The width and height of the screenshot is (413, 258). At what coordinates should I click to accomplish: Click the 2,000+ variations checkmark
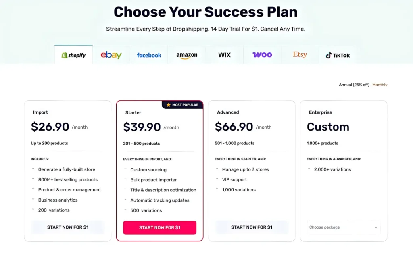click(x=309, y=169)
